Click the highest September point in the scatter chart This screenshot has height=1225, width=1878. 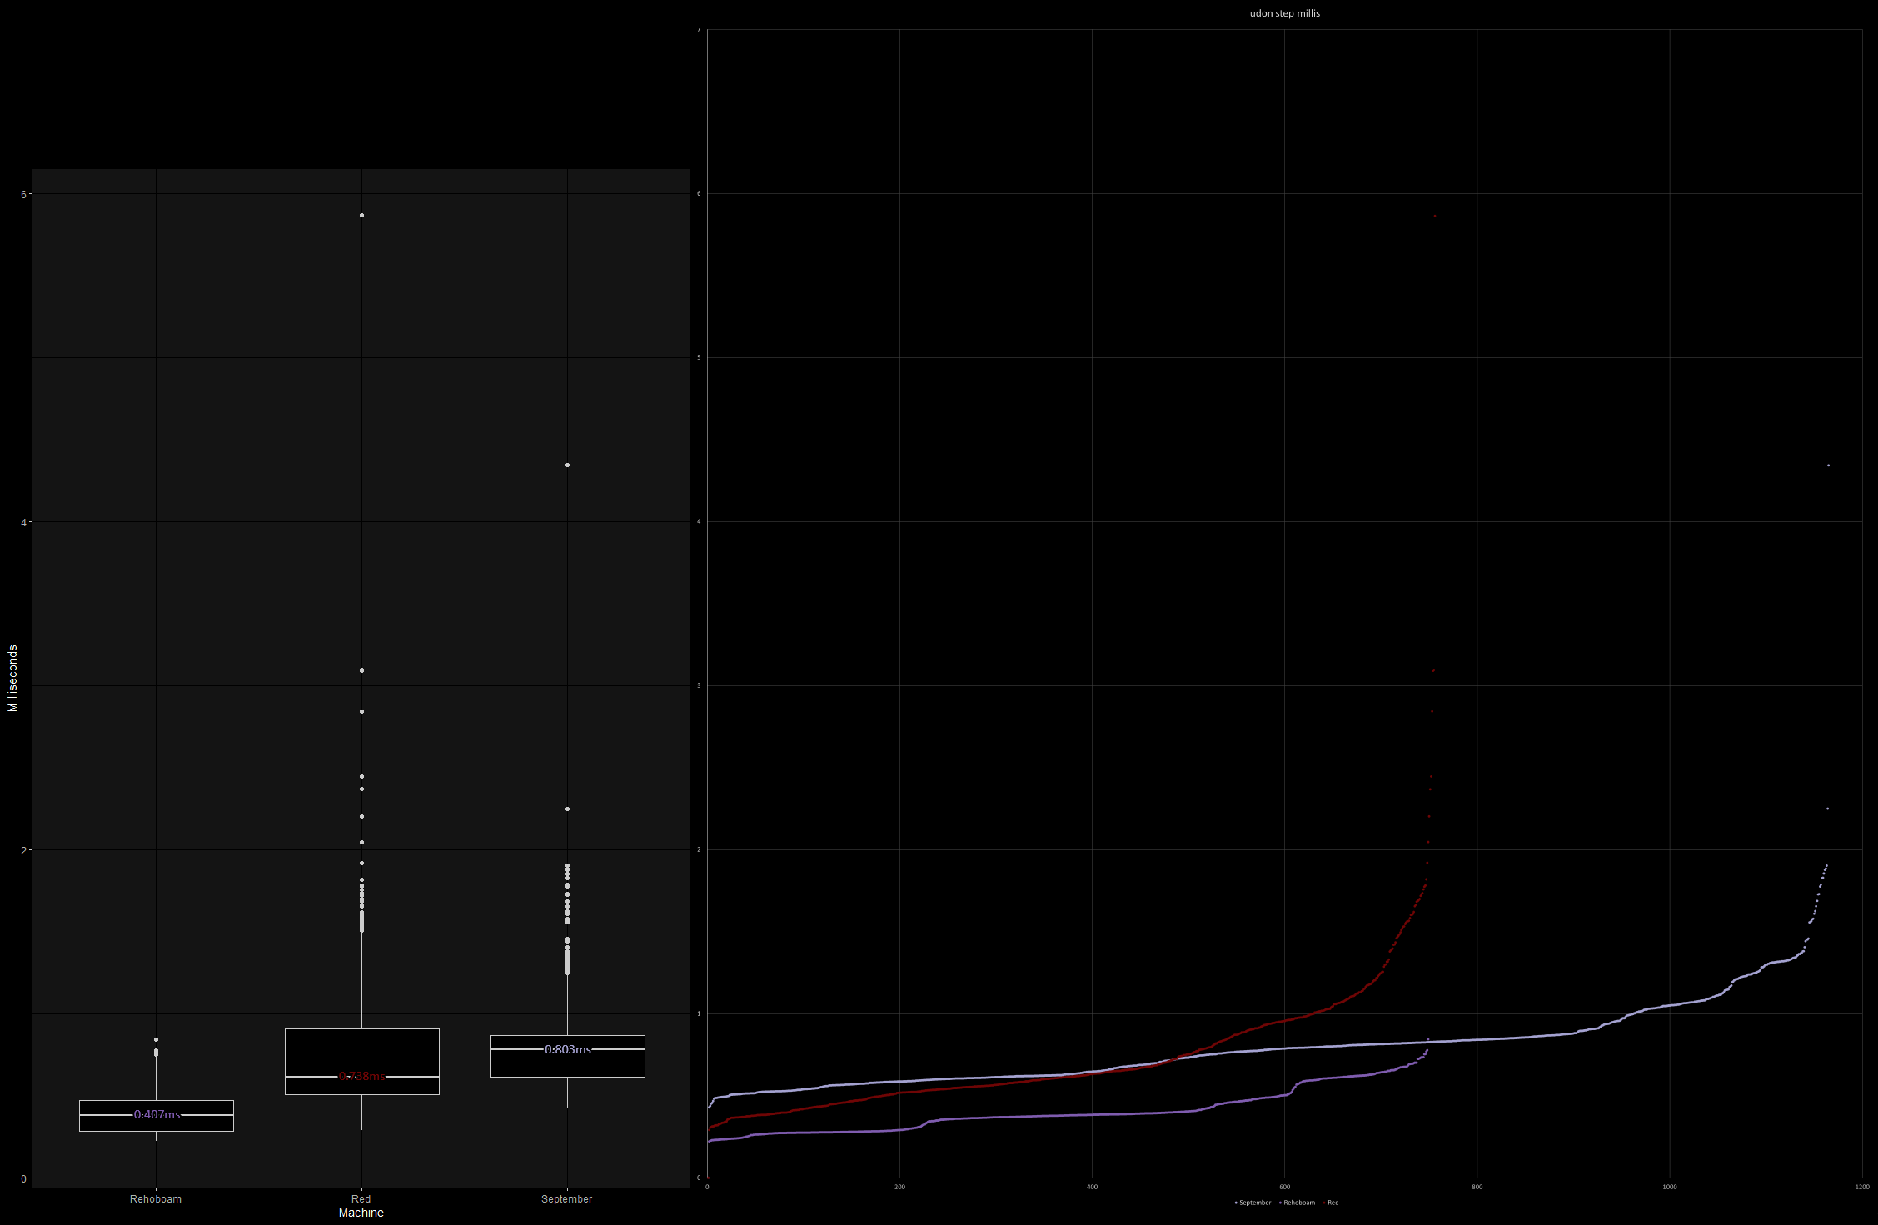click(1828, 466)
